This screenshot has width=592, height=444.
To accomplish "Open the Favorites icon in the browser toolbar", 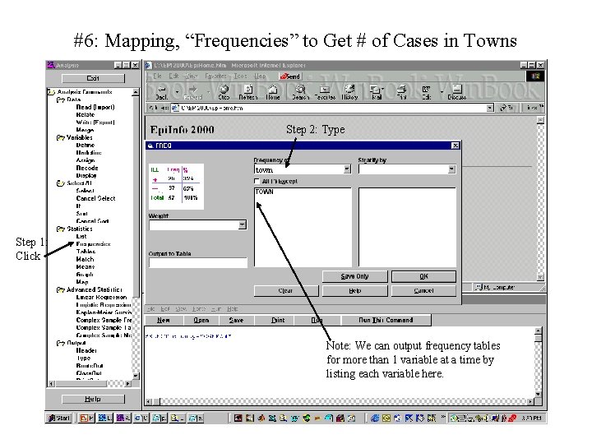I will [x=325, y=92].
